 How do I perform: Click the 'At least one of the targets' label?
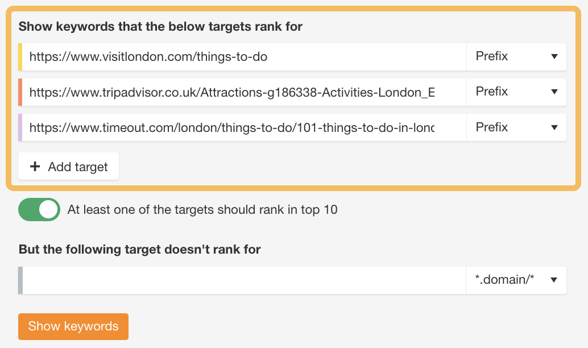(202, 210)
